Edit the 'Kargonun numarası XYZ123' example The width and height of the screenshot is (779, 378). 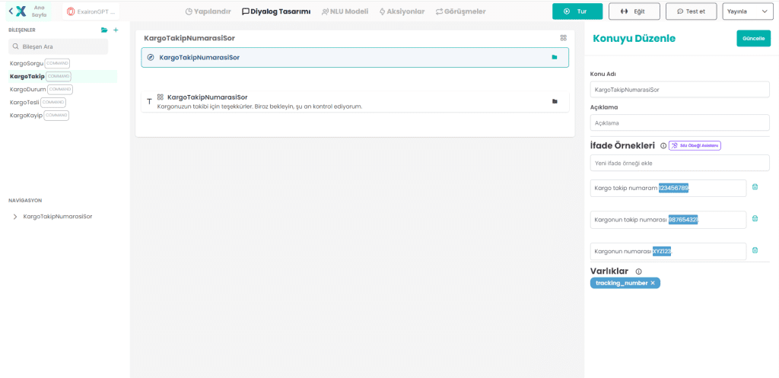click(x=668, y=251)
